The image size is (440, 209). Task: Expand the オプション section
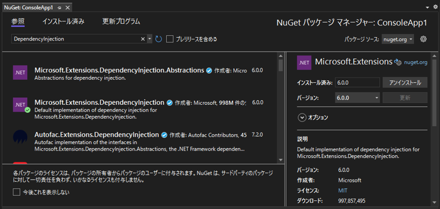click(x=302, y=118)
